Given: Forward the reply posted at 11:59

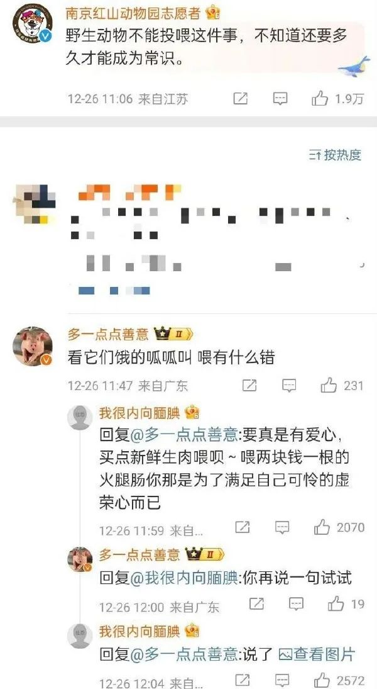Looking at the screenshot, I should click(243, 527).
